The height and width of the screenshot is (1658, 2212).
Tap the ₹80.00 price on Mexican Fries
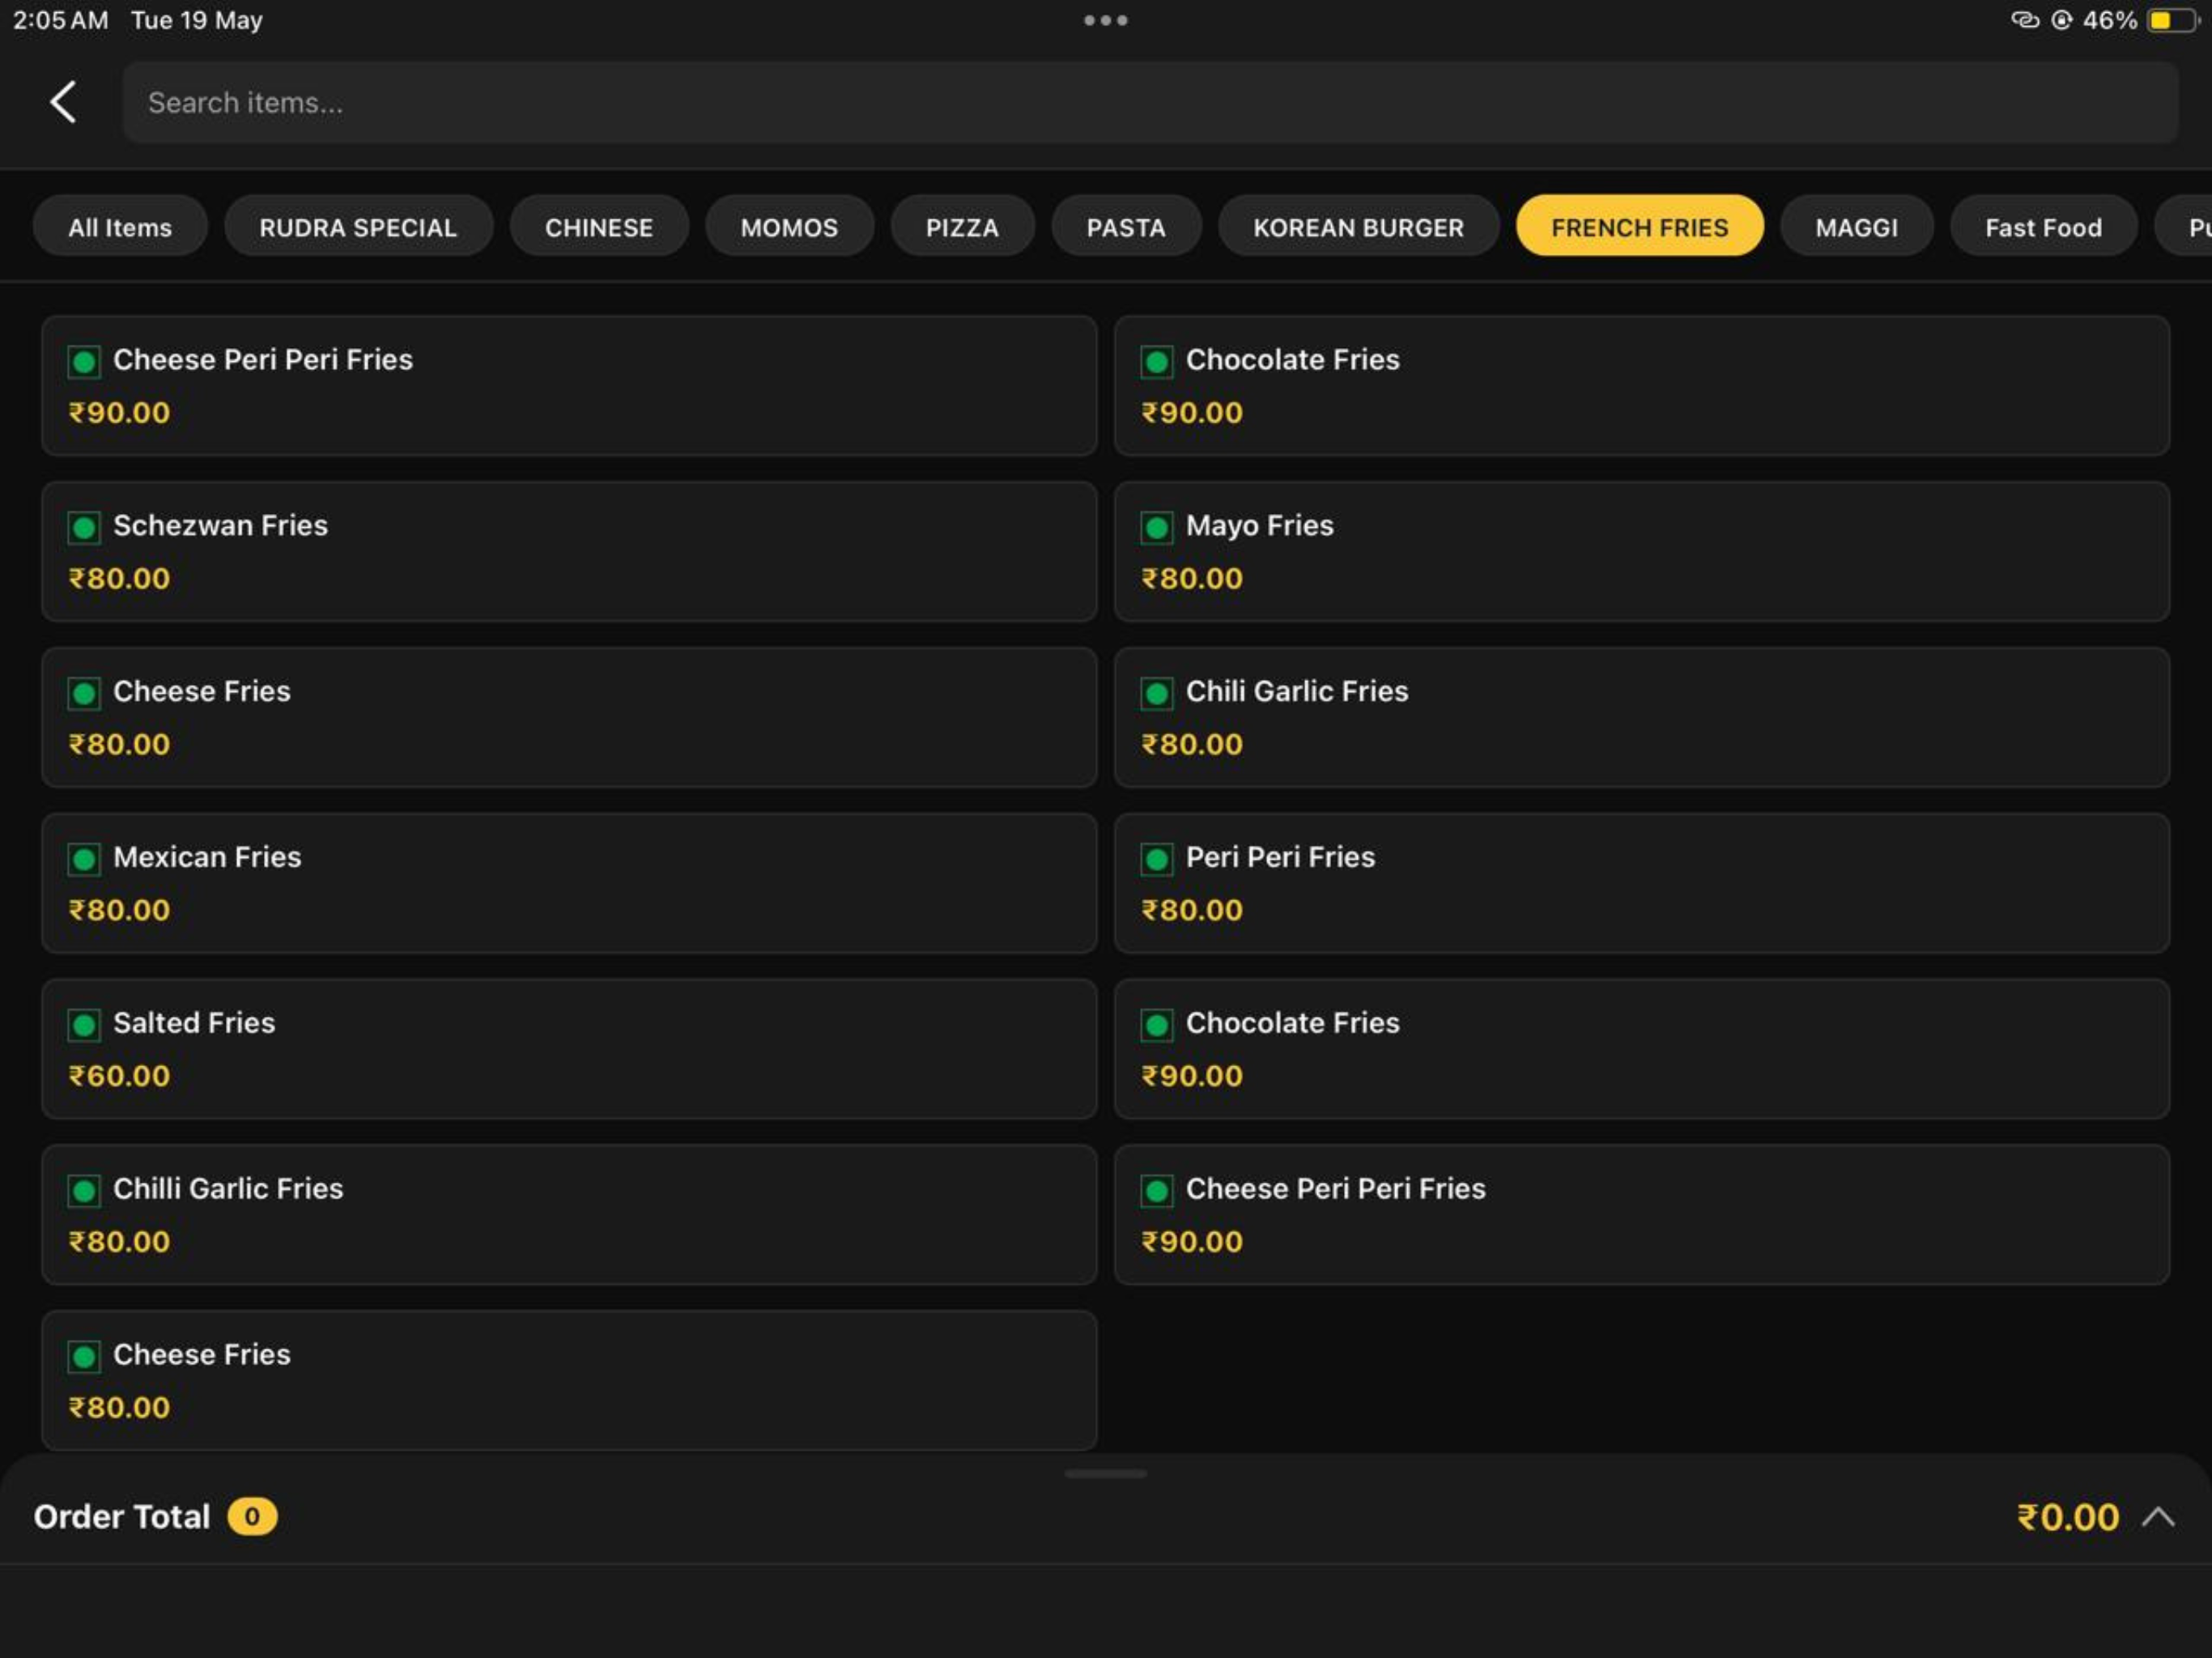coord(119,910)
